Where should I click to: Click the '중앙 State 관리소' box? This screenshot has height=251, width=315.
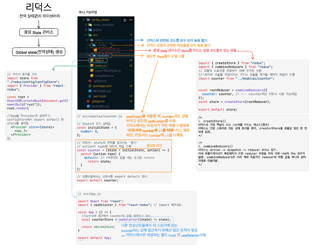pos(38,32)
